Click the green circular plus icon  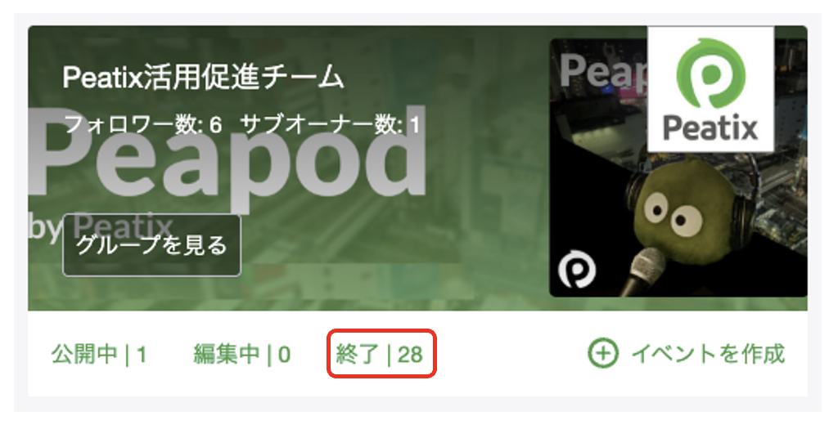pos(603,353)
